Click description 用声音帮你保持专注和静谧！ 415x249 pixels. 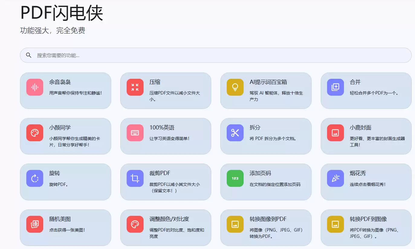tap(76, 93)
